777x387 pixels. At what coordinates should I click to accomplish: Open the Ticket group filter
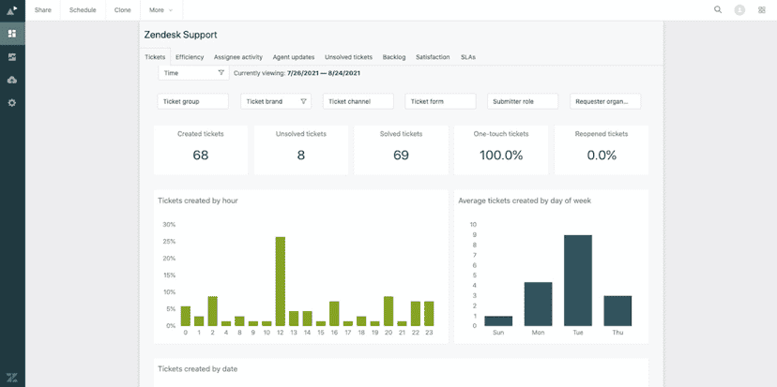[x=192, y=101]
